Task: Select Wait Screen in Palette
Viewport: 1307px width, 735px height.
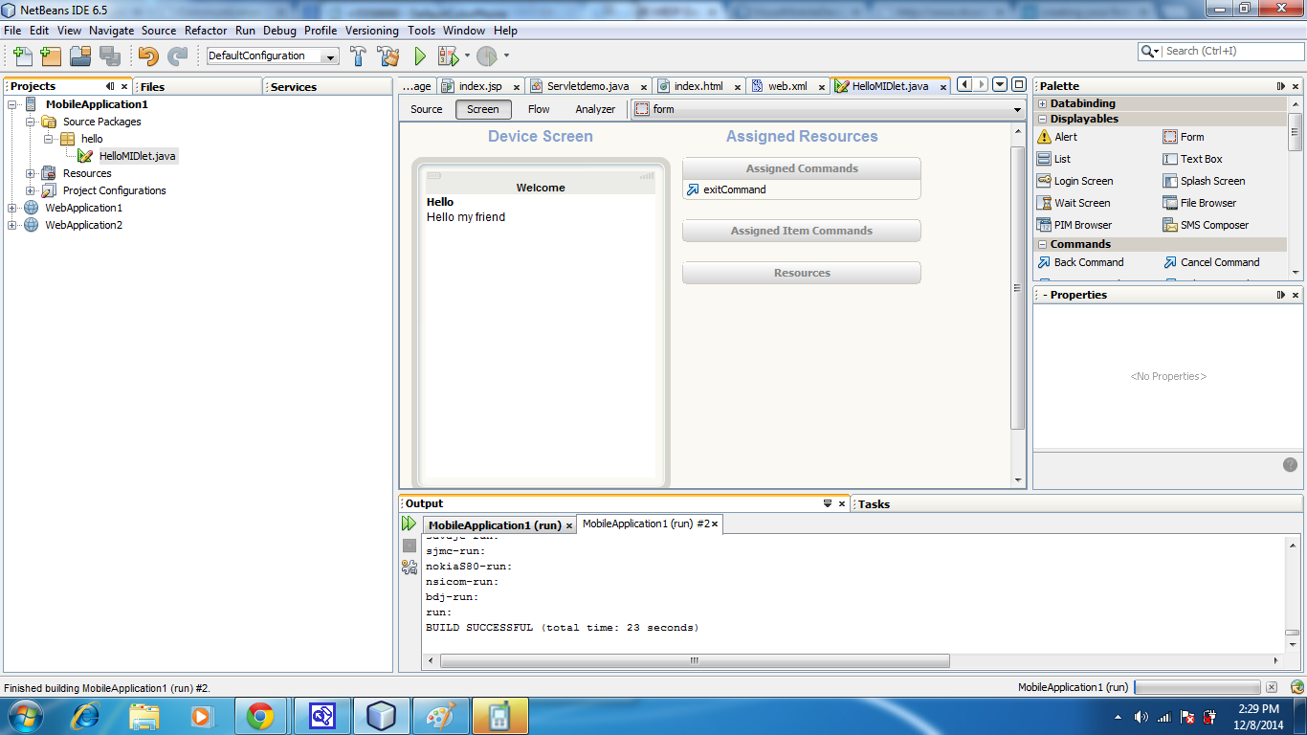Action: click(1074, 203)
